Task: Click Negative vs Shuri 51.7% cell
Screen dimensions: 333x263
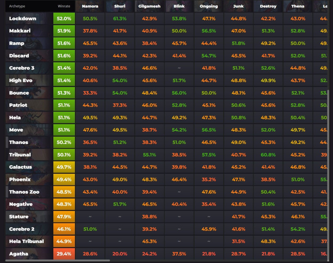Action: click(x=120, y=204)
